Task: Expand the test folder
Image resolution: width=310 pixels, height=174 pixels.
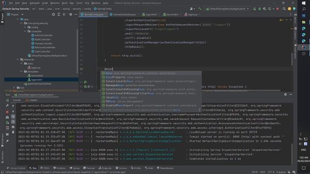Action: pos(14,87)
